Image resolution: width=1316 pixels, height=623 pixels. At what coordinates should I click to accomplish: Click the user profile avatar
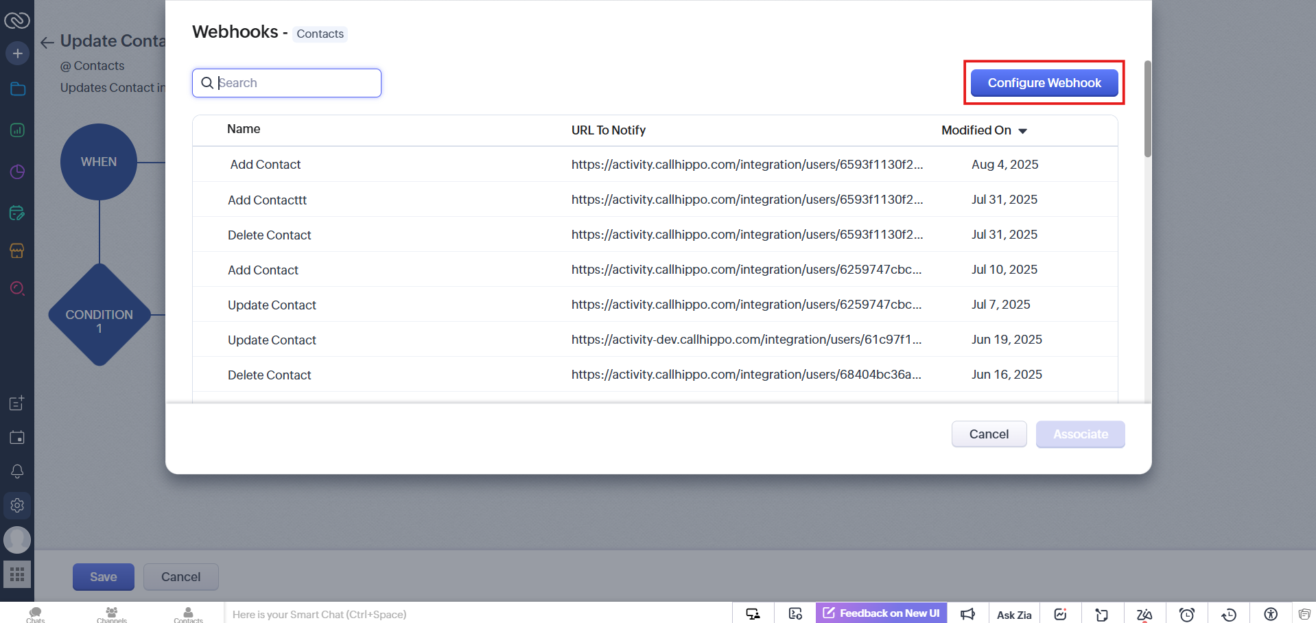[x=17, y=540]
